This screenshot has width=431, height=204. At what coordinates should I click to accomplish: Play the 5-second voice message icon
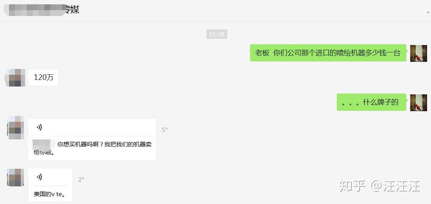pos(39,127)
